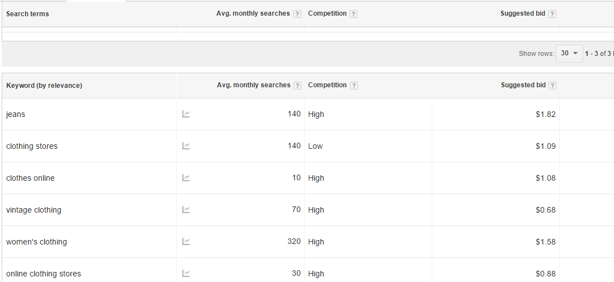
Task: Click help icon beside Suggested bid in Keyword table header
Action: point(552,86)
